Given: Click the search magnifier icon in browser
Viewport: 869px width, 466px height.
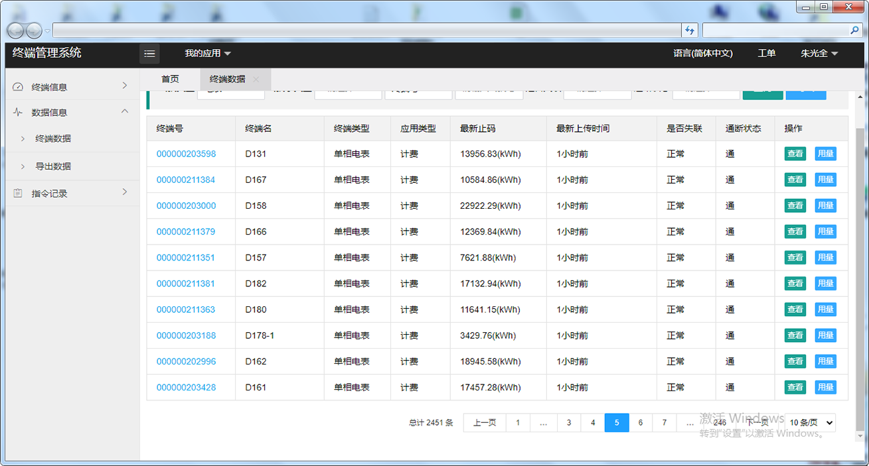Looking at the screenshot, I should tap(854, 30).
